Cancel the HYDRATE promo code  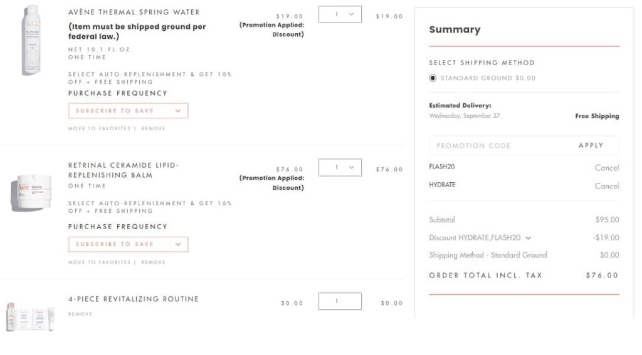pyautogui.click(x=606, y=186)
